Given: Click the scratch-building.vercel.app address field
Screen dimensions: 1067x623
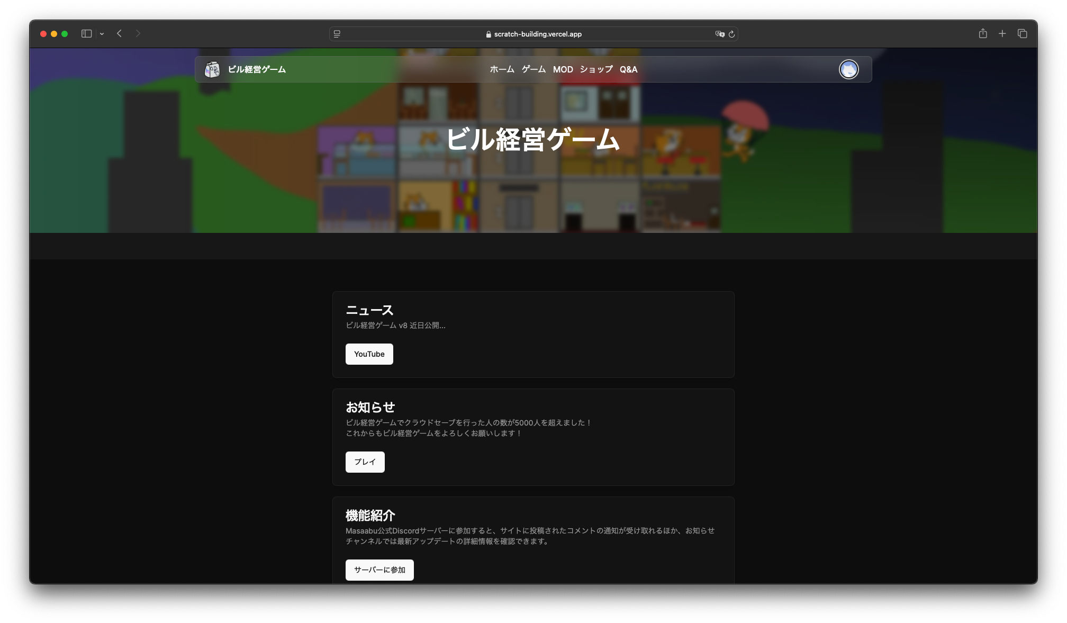Looking at the screenshot, I should 533,34.
